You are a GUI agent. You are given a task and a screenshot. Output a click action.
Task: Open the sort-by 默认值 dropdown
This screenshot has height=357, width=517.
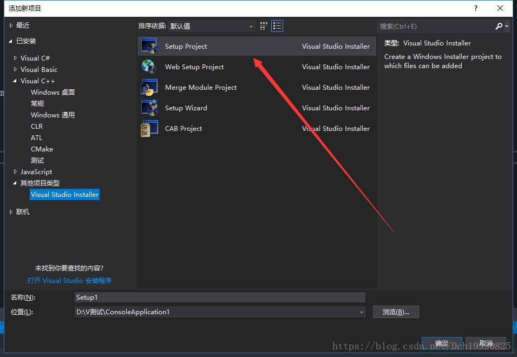coord(211,26)
